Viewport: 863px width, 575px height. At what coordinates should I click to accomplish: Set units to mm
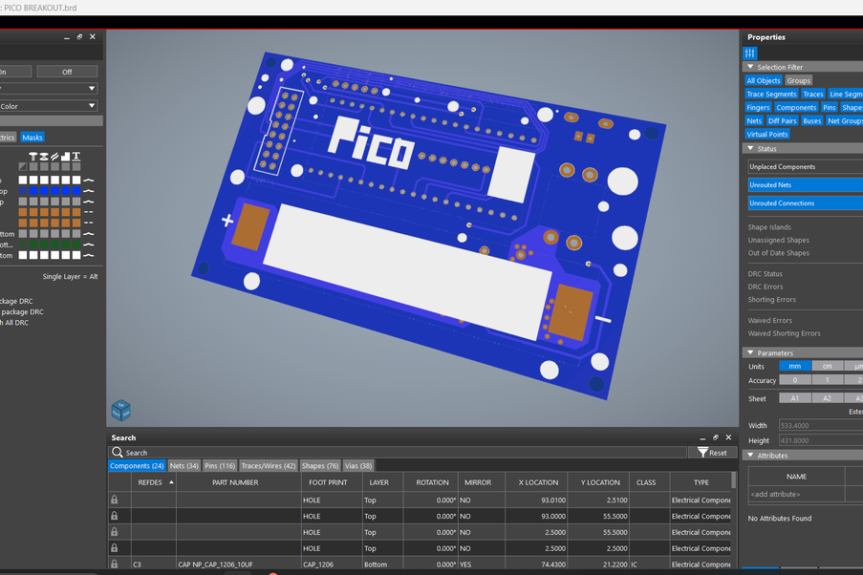(x=795, y=366)
